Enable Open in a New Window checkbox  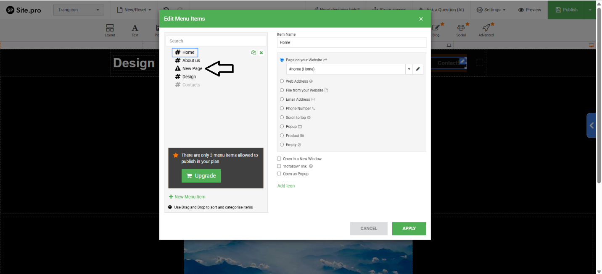pyautogui.click(x=279, y=159)
